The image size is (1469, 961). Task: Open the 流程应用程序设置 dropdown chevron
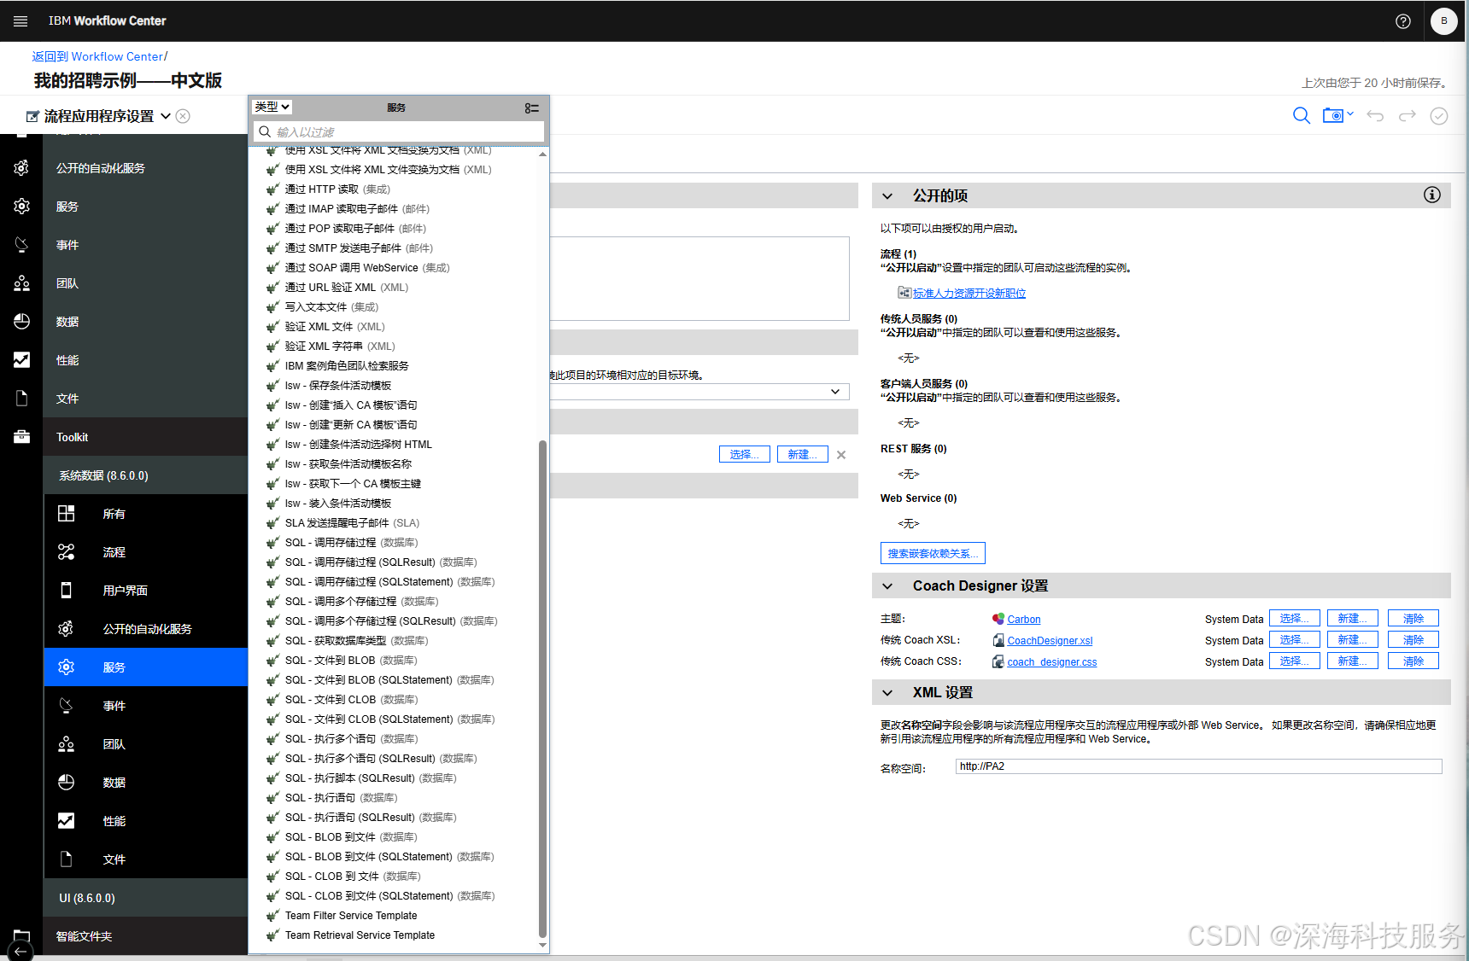coord(166,116)
